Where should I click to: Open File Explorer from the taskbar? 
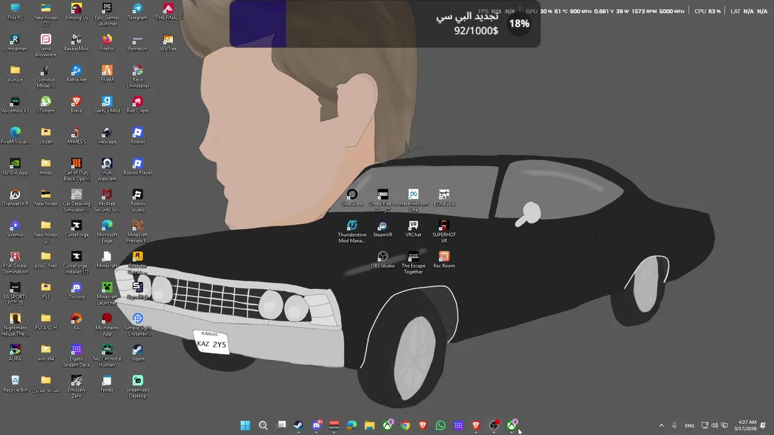(x=369, y=425)
